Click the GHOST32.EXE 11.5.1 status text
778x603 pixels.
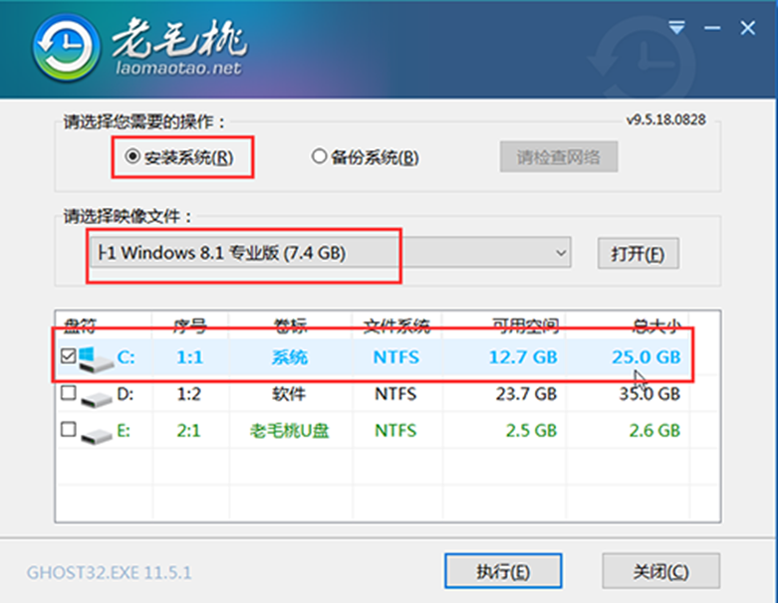pos(110,573)
